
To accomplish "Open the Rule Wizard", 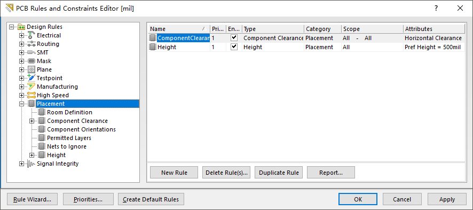I will (32, 199).
